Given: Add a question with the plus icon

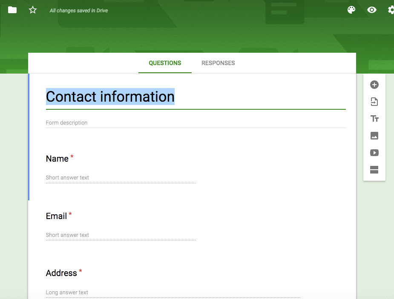Looking at the screenshot, I should 374,85.
